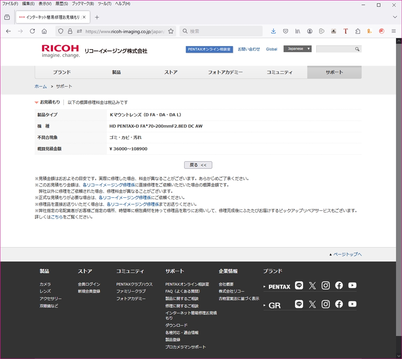Image resolution: width=402 pixels, height=359 pixels.
Task: Click the PENTAXオンライン相談室 header button
Action: 209,49
